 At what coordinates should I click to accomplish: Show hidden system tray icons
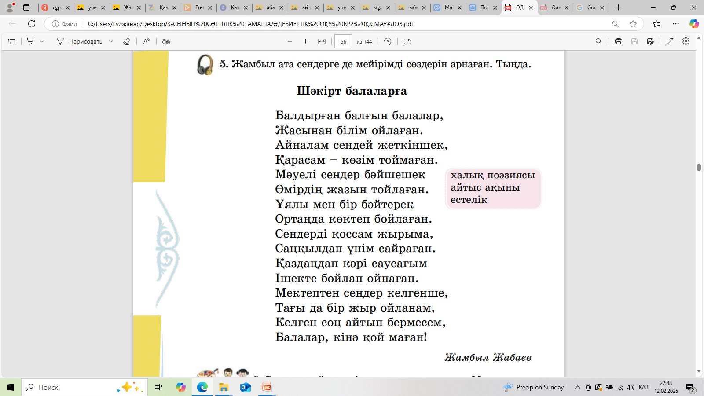[x=578, y=387]
